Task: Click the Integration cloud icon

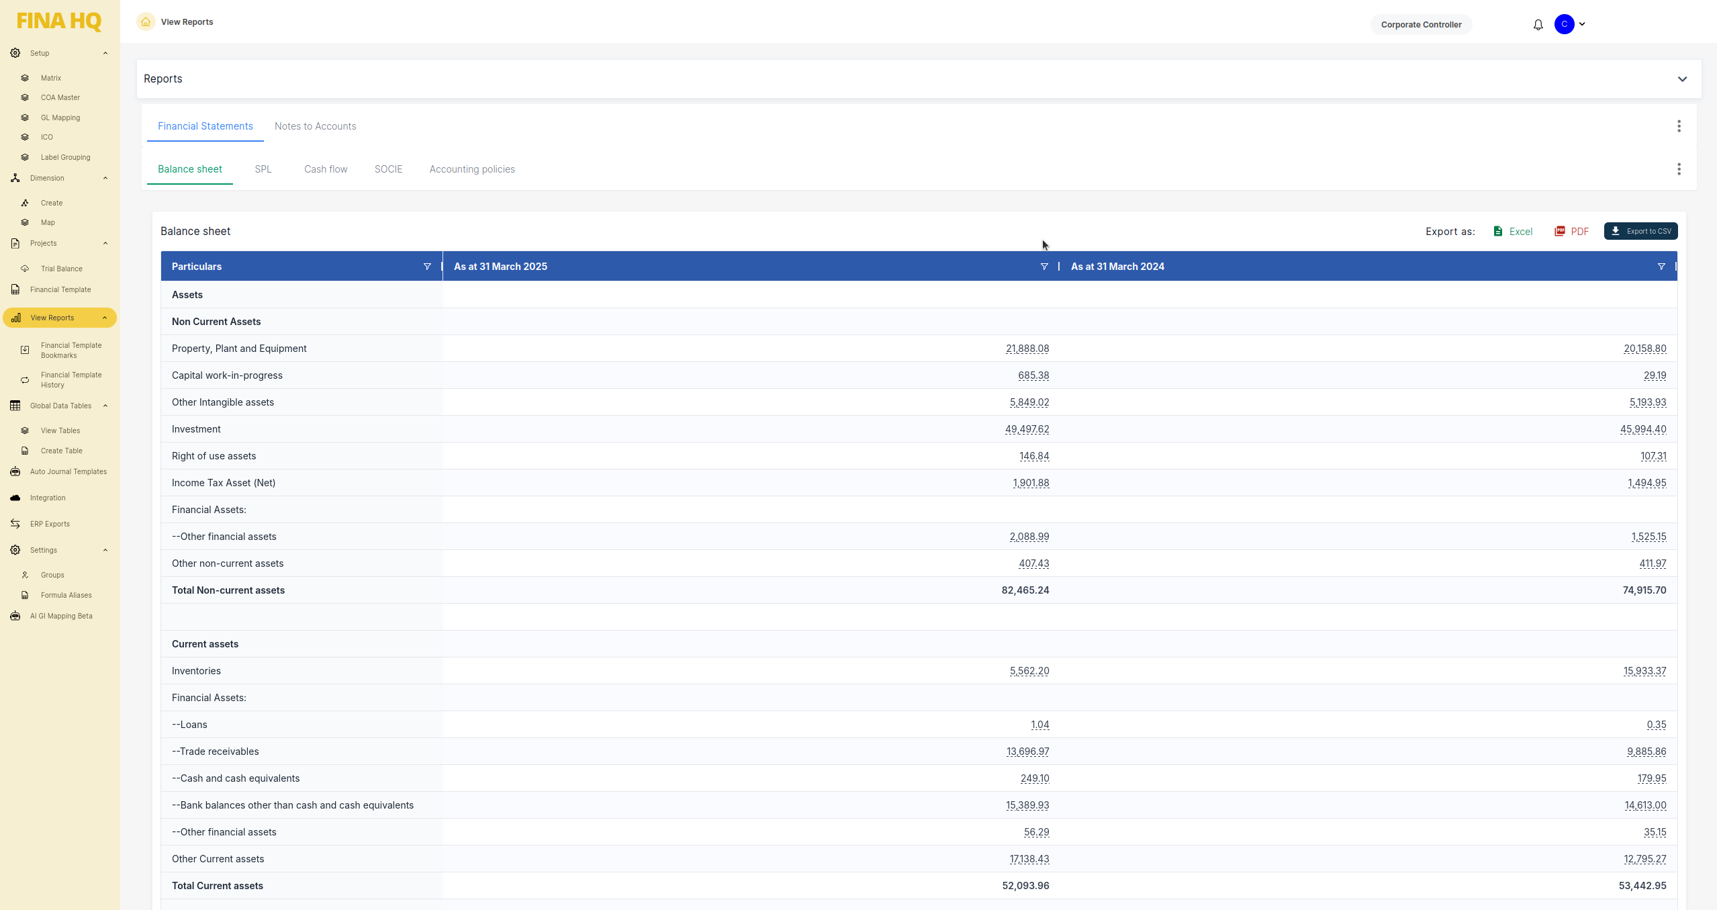Action: pos(15,498)
